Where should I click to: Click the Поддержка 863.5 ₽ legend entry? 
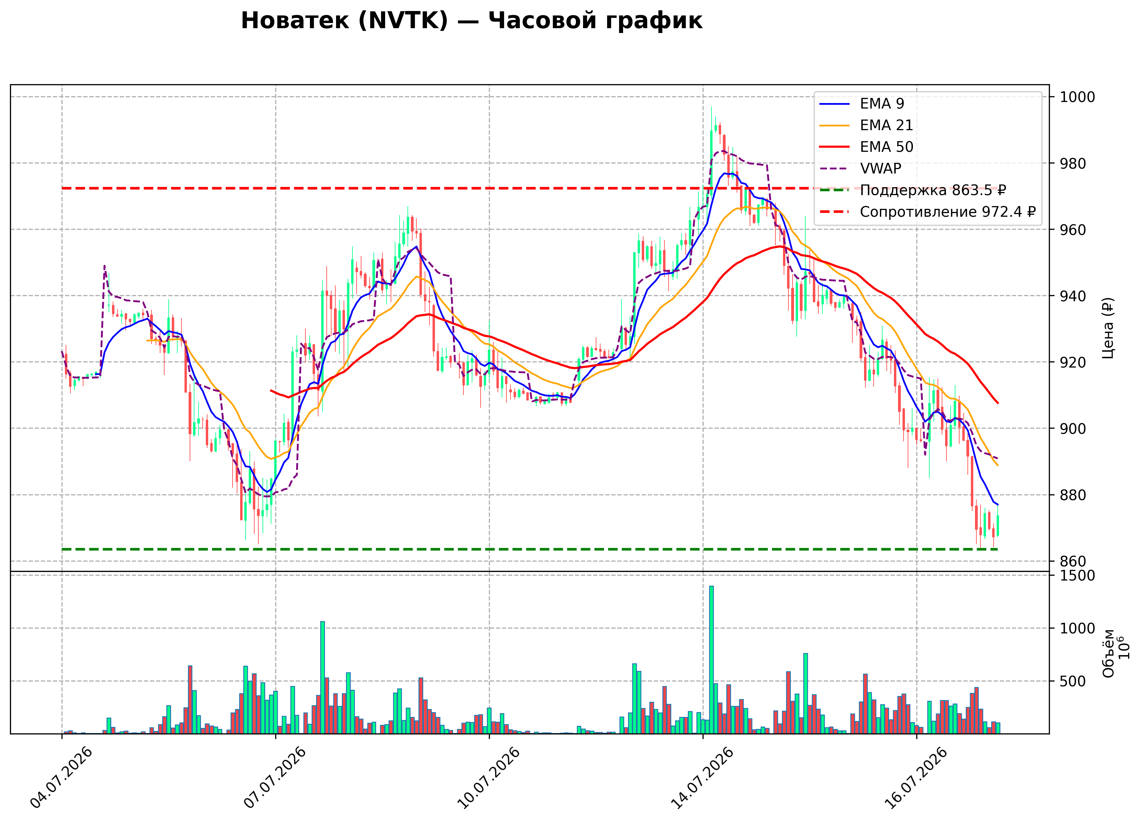[x=913, y=191]
